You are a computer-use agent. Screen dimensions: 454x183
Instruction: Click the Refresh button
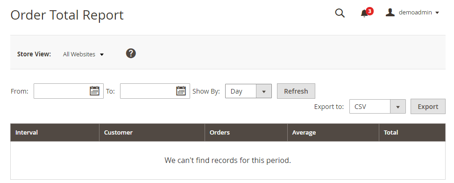coord(296,91)
